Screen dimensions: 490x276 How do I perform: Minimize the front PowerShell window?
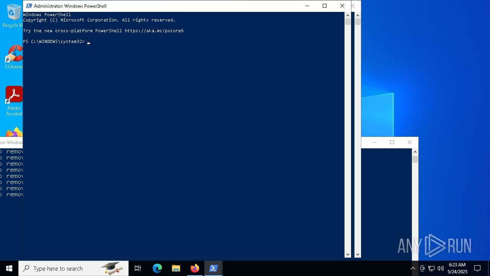point(307,6)
